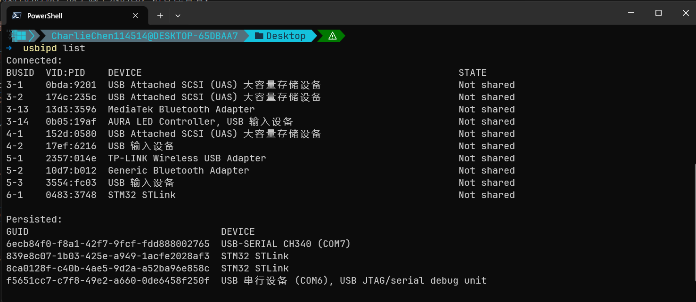The image size is (696, 302).
Task: Click "Not shared" in the TP-LINK row
Action: (x=487, y=158)
